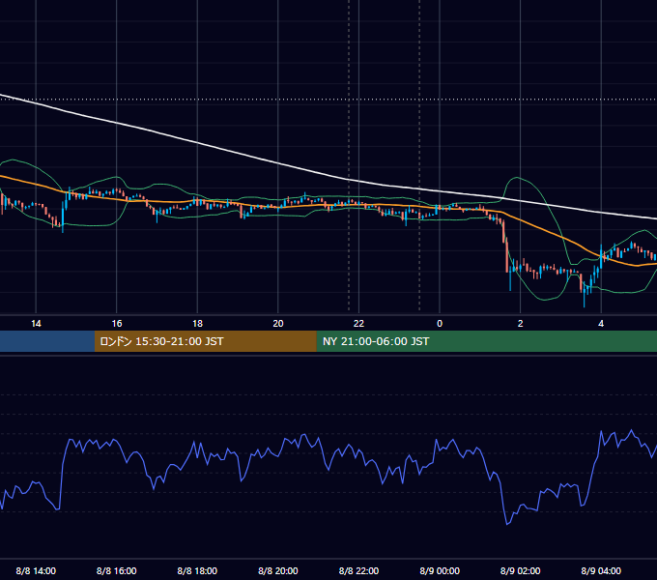
Task: Click the 8/8 16:00 time label
Action: tap(117, 570)
